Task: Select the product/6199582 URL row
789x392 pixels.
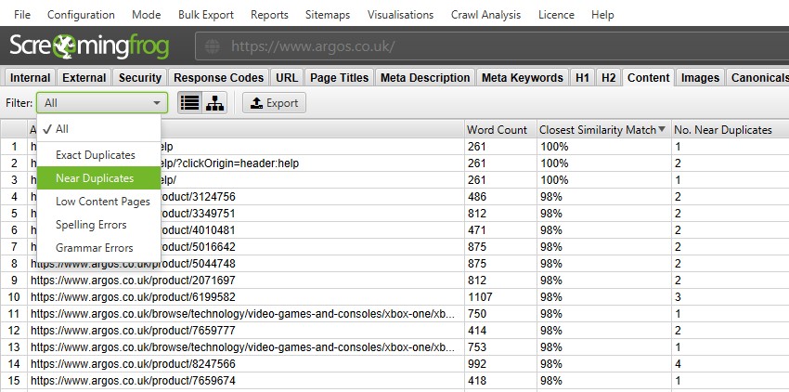Action: pos(241,297)
